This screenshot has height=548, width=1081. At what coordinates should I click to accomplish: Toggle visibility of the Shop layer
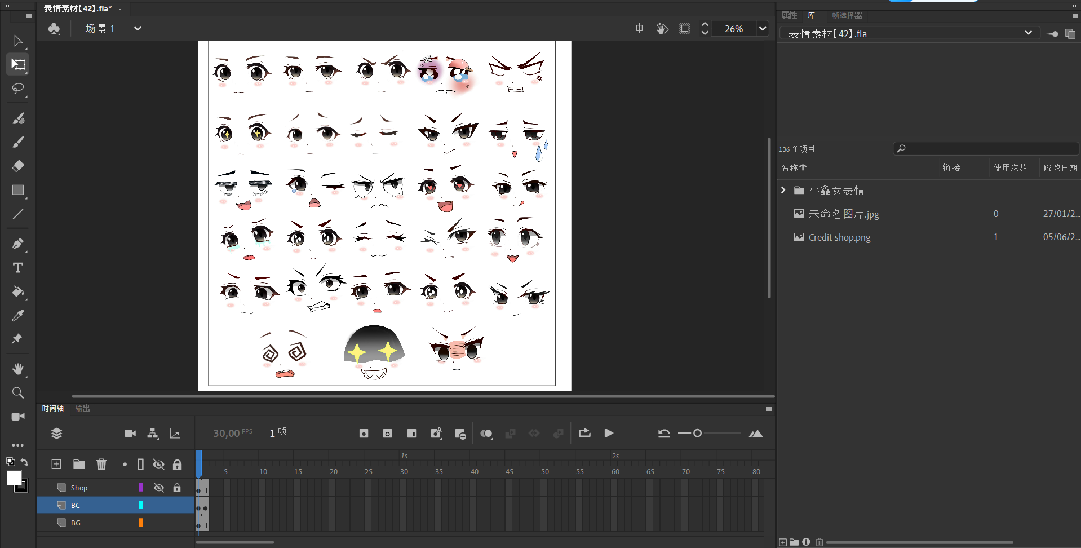click(159, 488)
